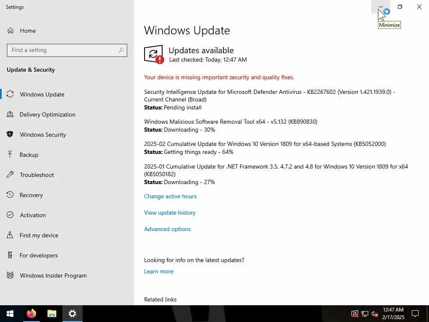This screenshot has width=429, height=322.
Task: Open View update history link
Action: pyautogui.click(x=170, y=213)
